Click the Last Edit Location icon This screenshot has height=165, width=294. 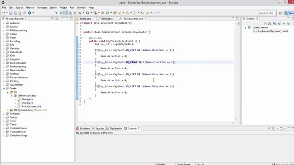point(142,13)
